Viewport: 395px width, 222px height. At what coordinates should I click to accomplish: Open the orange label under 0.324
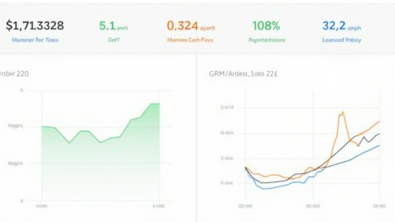tap(190, 40)
